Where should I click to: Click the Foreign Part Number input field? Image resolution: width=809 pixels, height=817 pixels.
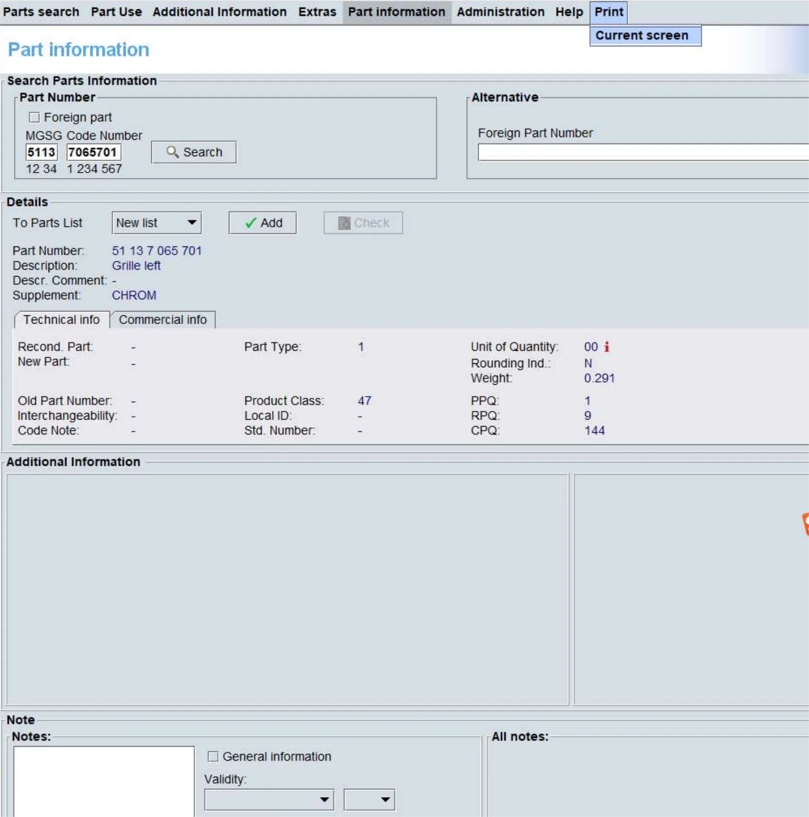(643, 152)
